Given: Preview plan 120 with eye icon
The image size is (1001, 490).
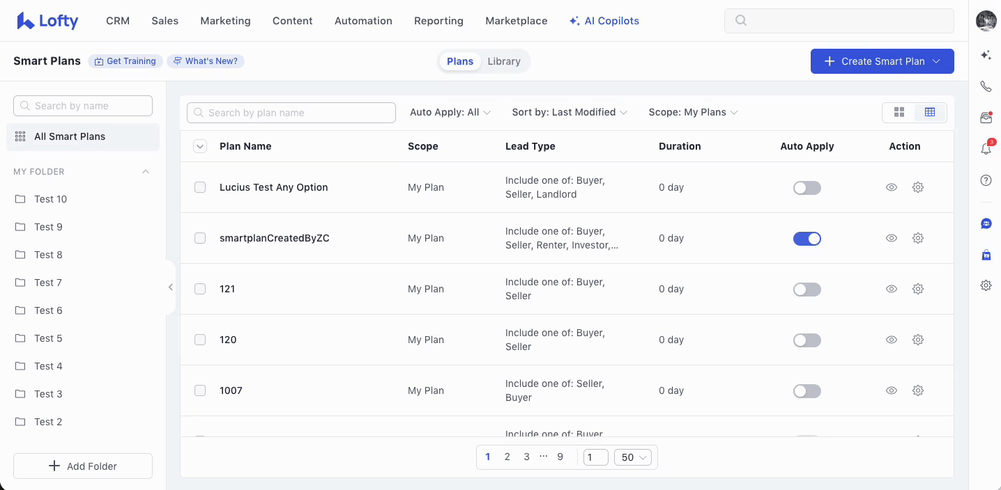Looking at the screenshot, I should pyautogui.click(x=891, y=340).
